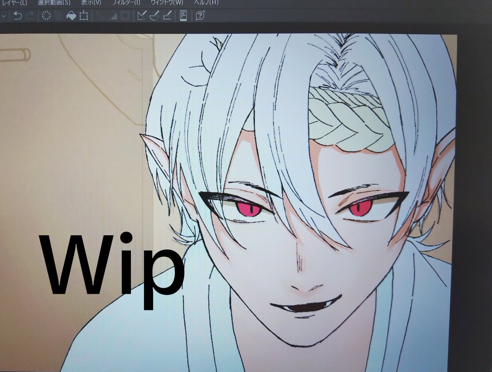Click the Show border of selected area icon
This screenshot has width=492, height=372.
click(x=126, y=15)
